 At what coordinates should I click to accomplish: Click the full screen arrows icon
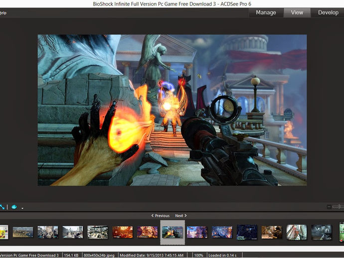coord(2,207)
